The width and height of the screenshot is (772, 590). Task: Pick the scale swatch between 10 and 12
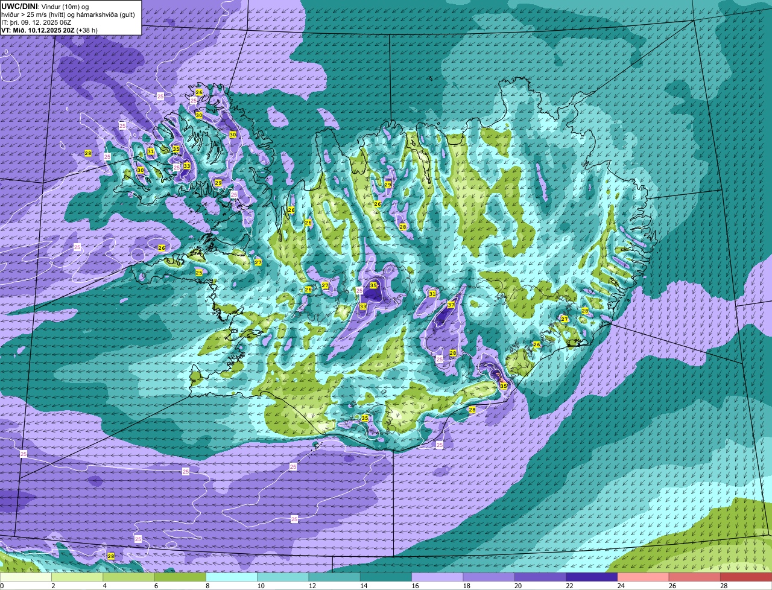tap(283, 577)
